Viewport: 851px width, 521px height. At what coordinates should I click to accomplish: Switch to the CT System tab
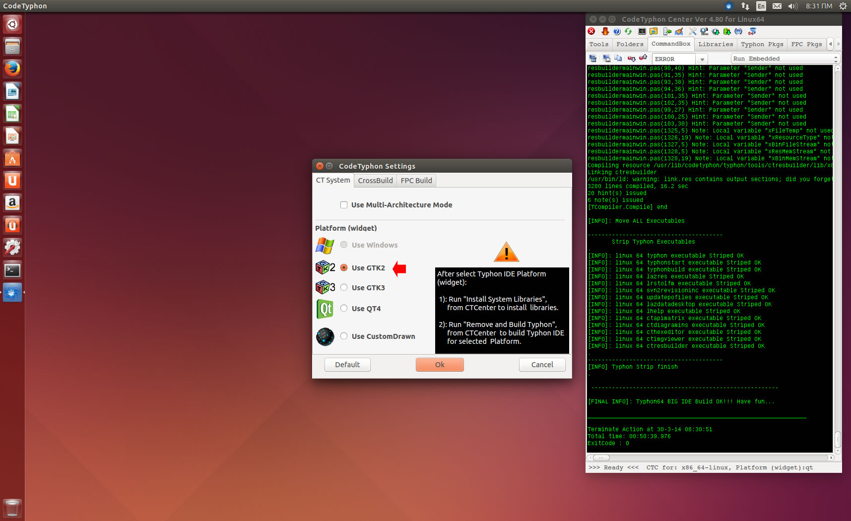coord(333,180)
